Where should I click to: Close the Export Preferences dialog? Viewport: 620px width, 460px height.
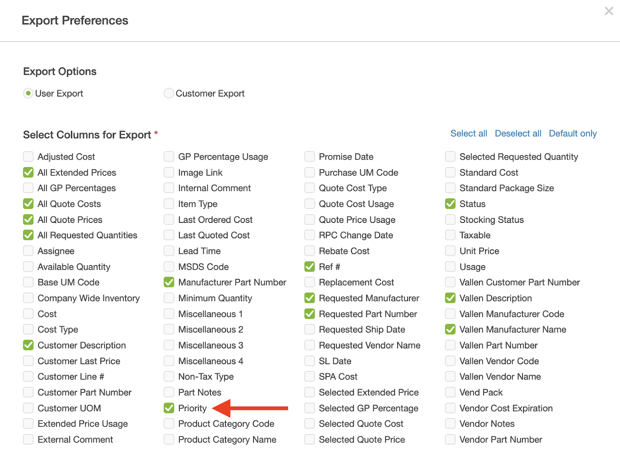tap(609, 11)
